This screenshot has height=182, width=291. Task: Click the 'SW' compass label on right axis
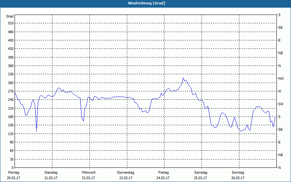pos(281,104)
